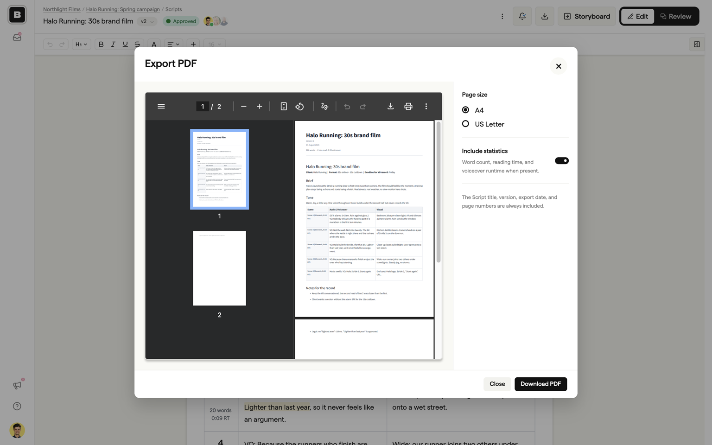712x445 pixels.
Task: Open the font size 16 dropdown
Action: point(214,44)
